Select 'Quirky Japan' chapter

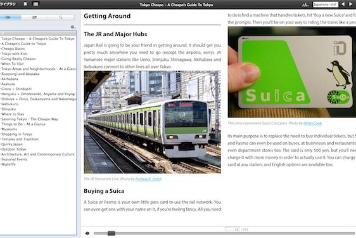point(12,144)
